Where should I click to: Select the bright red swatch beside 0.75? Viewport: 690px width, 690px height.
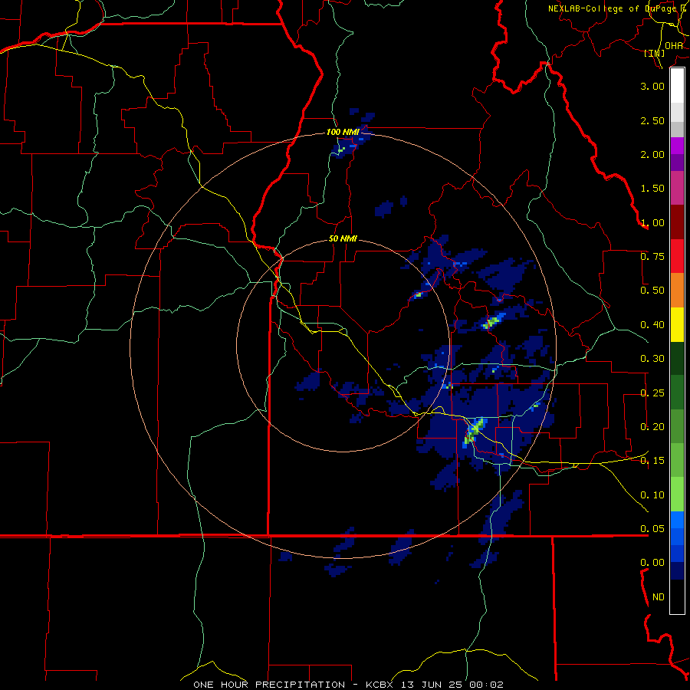677,256
